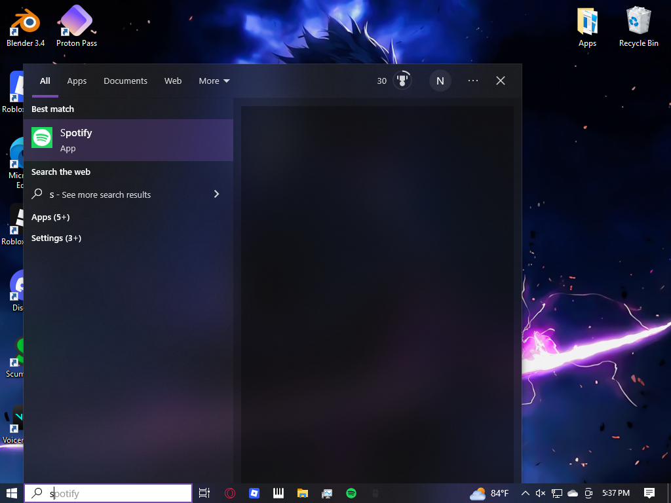This screenshot has height=503, width=671.
Task: Open the 5:37 PM clock
Action: coord(616,493)
